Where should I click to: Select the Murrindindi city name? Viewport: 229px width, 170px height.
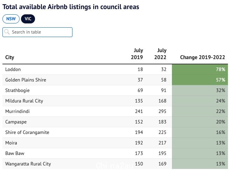(x=18, y=111)
